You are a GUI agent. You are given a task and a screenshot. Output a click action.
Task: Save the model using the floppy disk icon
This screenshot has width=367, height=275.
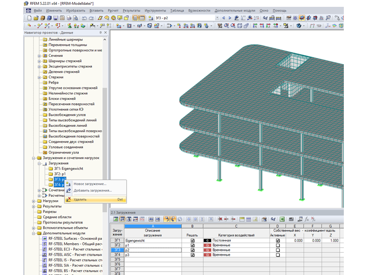56,18
